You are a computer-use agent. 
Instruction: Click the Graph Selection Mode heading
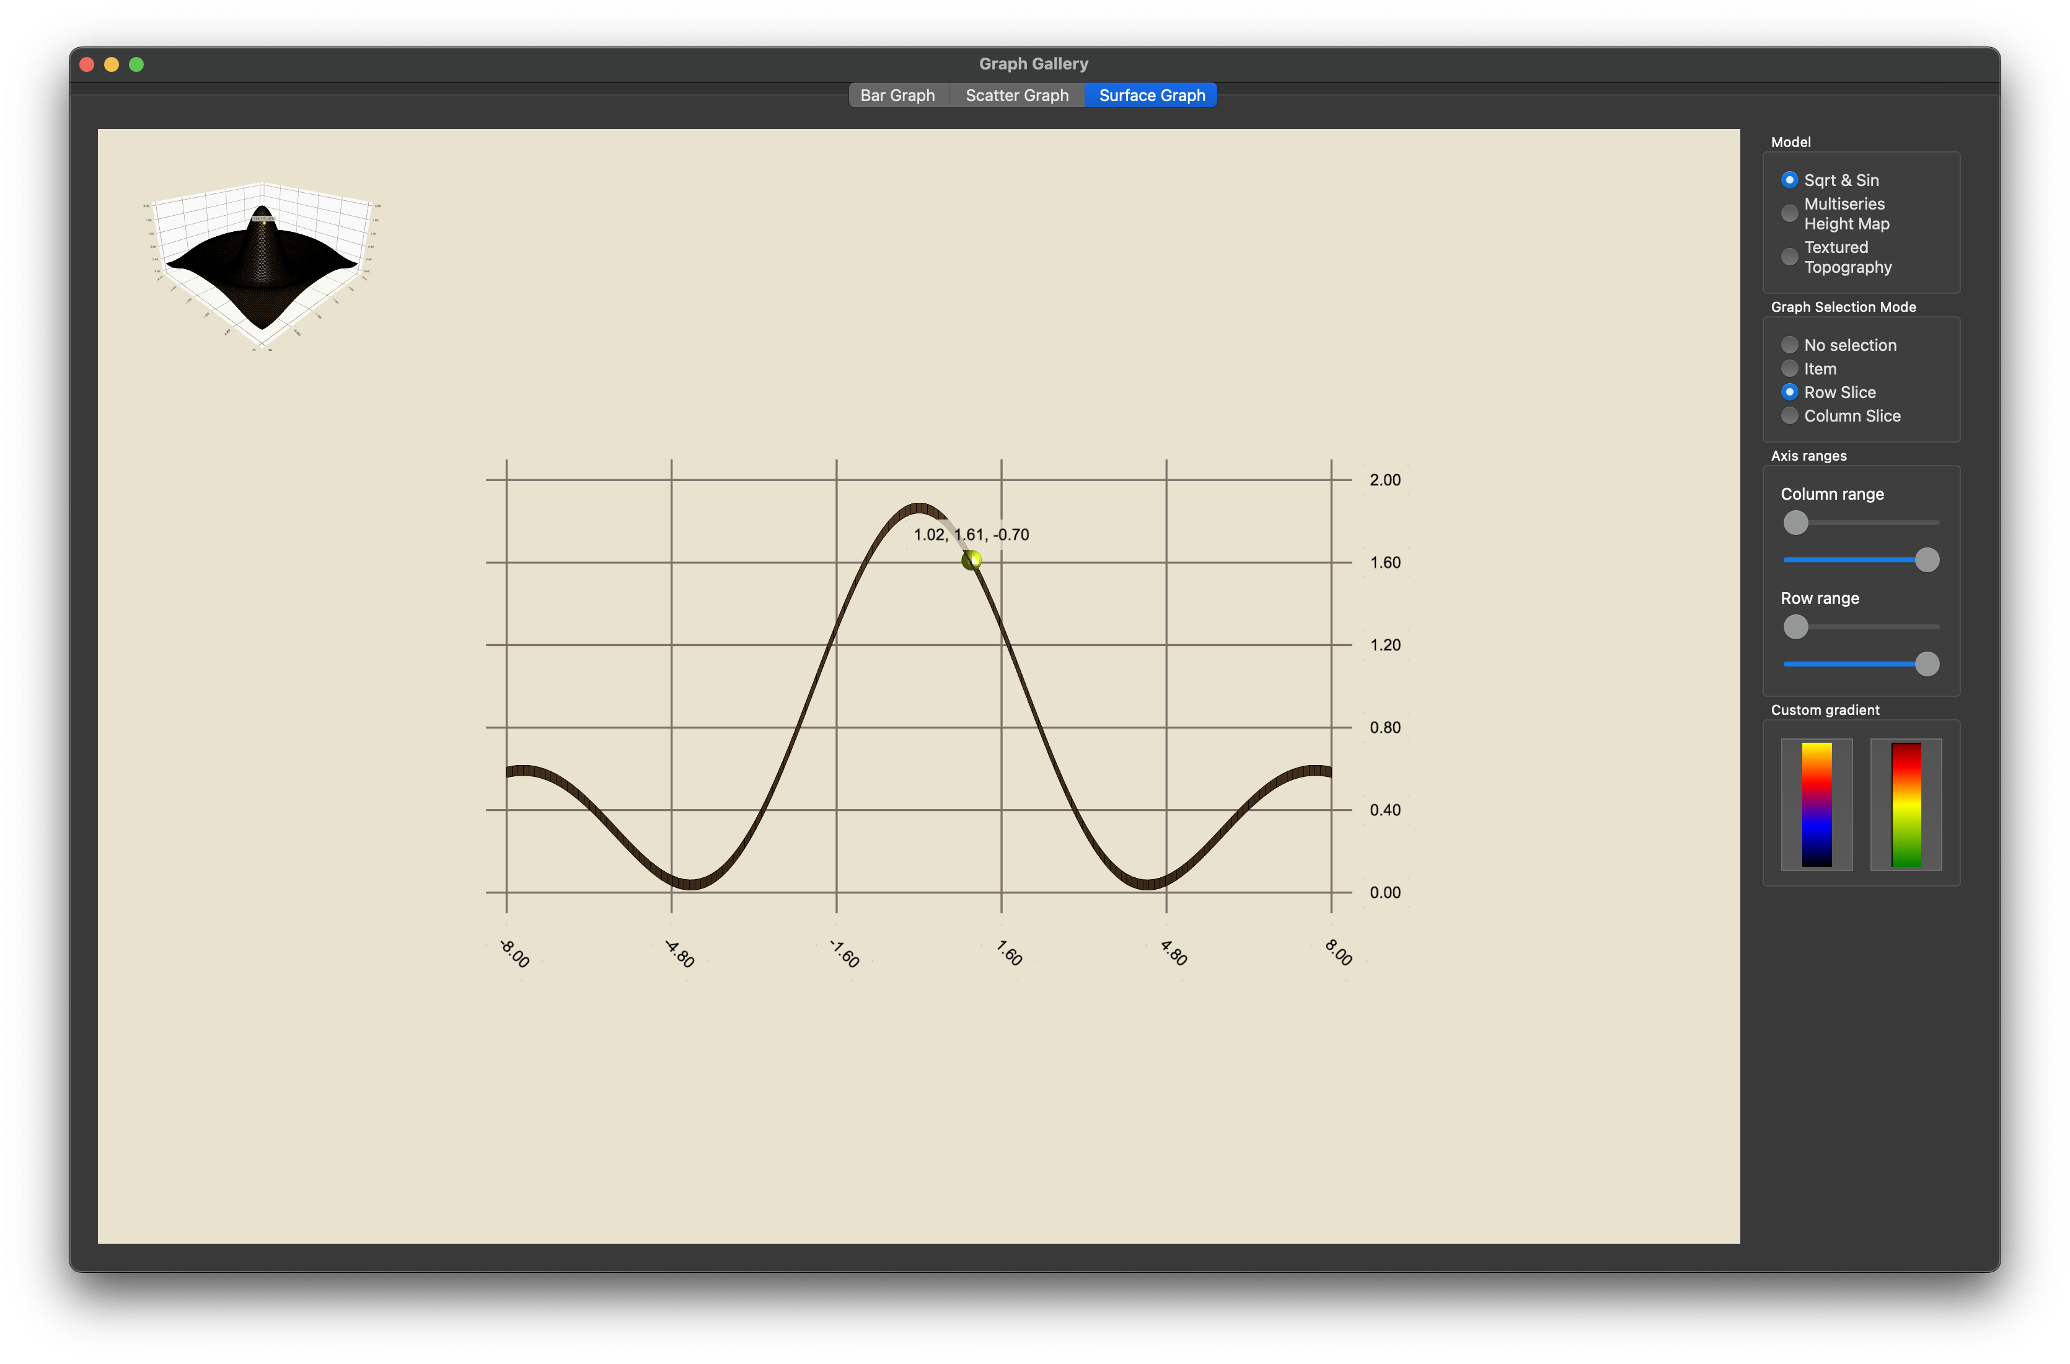(x=1843, y=307)
